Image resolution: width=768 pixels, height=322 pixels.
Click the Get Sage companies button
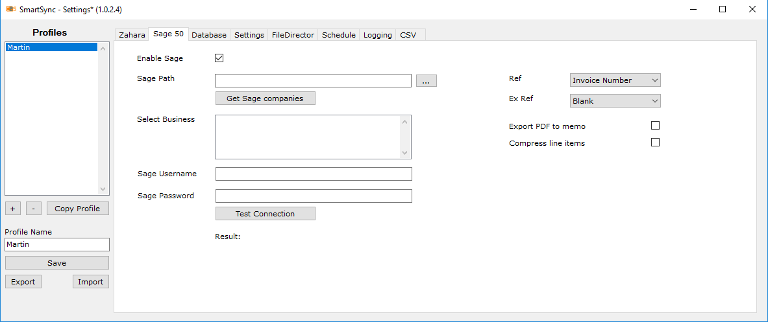click(265, 98)
